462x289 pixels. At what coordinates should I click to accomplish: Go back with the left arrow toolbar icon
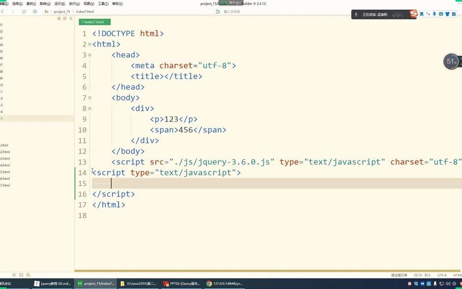(2, 12)
